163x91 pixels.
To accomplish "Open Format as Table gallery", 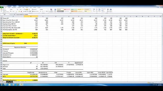I will (55, 10).
